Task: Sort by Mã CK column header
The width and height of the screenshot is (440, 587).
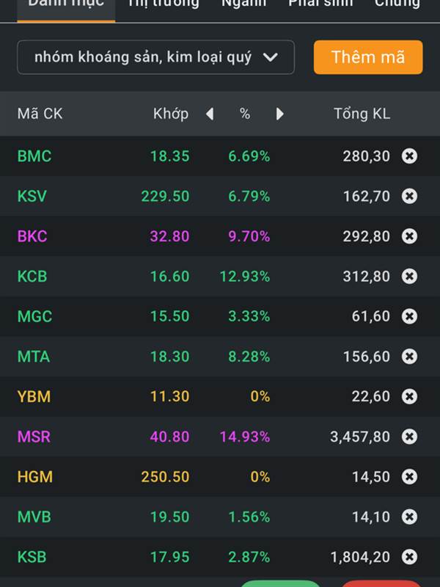Action: [40, 114]
